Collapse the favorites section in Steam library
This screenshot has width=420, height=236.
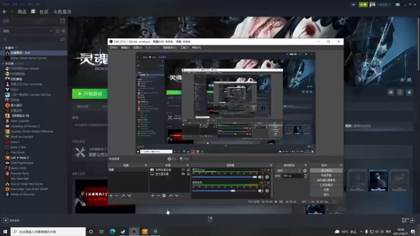point(3,48)
